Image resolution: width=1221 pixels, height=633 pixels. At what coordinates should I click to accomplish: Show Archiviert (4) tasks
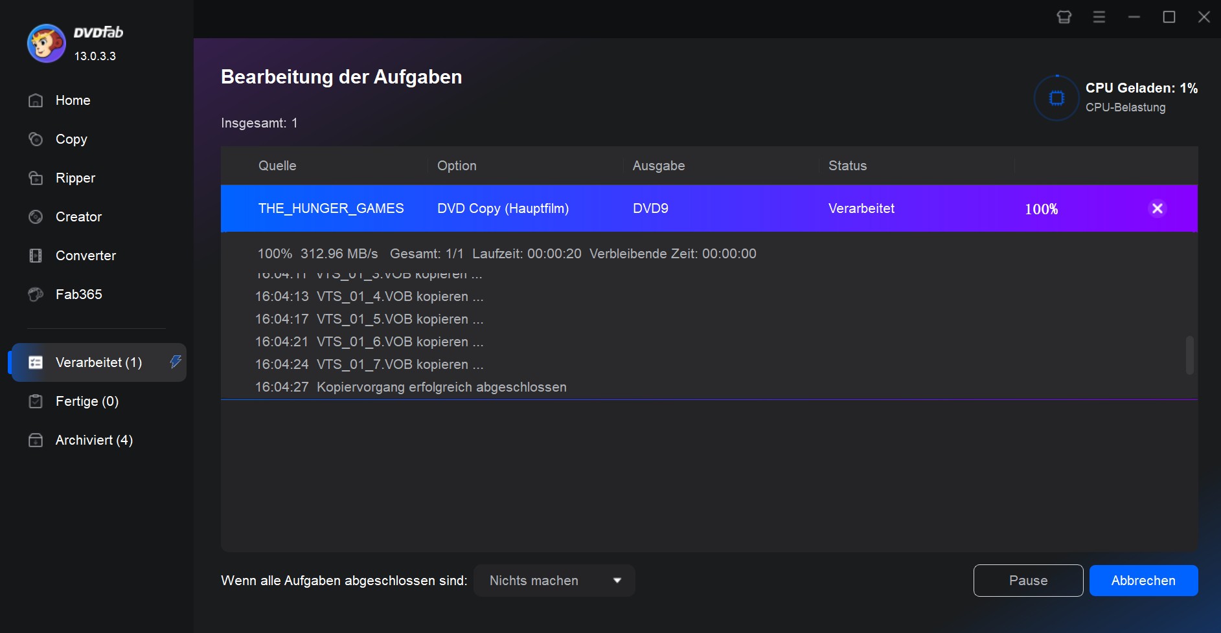94,440
